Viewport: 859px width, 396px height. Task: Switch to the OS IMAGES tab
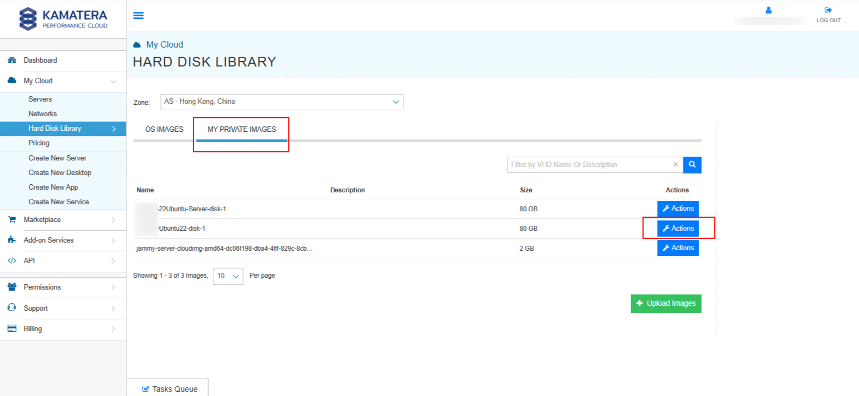pyautogui.click(x=164, y=130)
